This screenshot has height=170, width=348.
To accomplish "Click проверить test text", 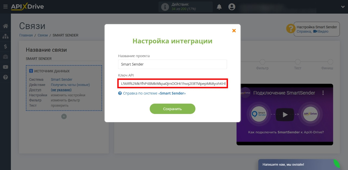I will [60, 105].
